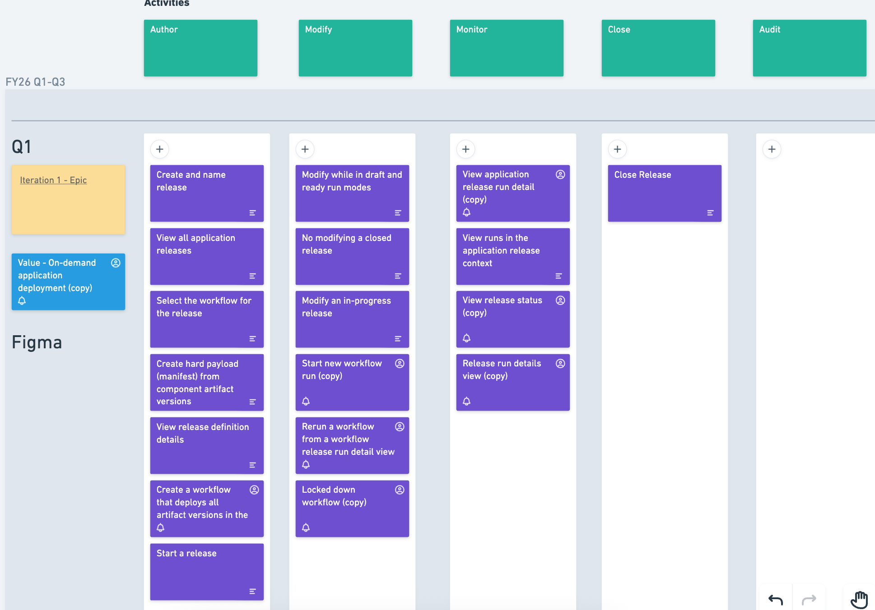Screen dimensions: 875x610
Task: Select the Close activity card
Action: pos(658,48)
